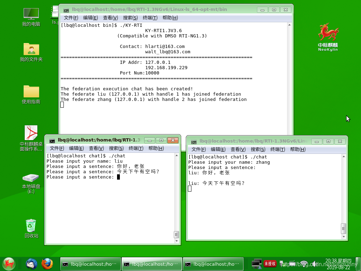Open the 我的文件夹 desktop folder

click(x=31, y=52)
